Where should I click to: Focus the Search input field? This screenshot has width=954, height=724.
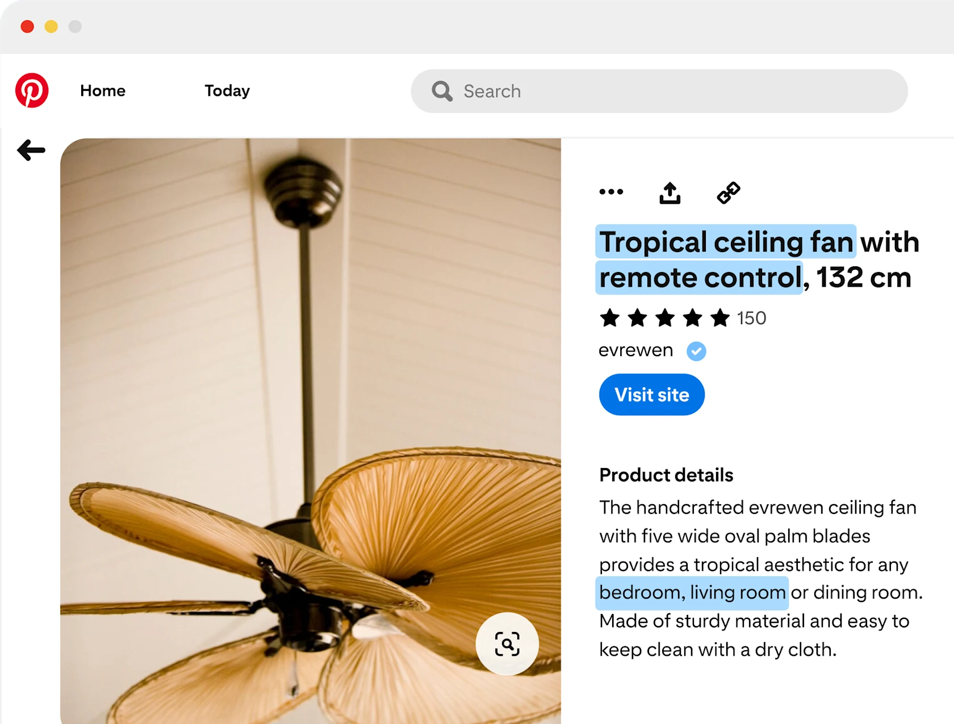[659, 91]
